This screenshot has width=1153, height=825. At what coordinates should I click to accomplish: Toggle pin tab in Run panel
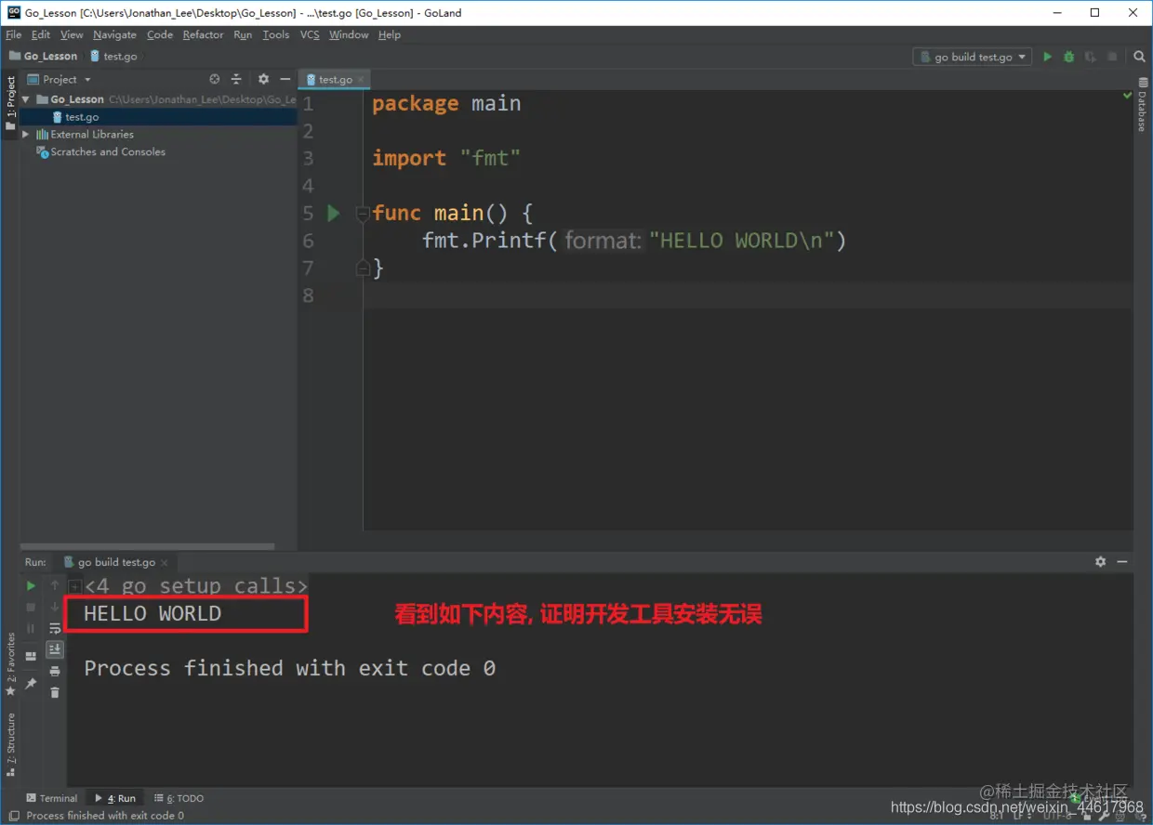tap(31, 684)
